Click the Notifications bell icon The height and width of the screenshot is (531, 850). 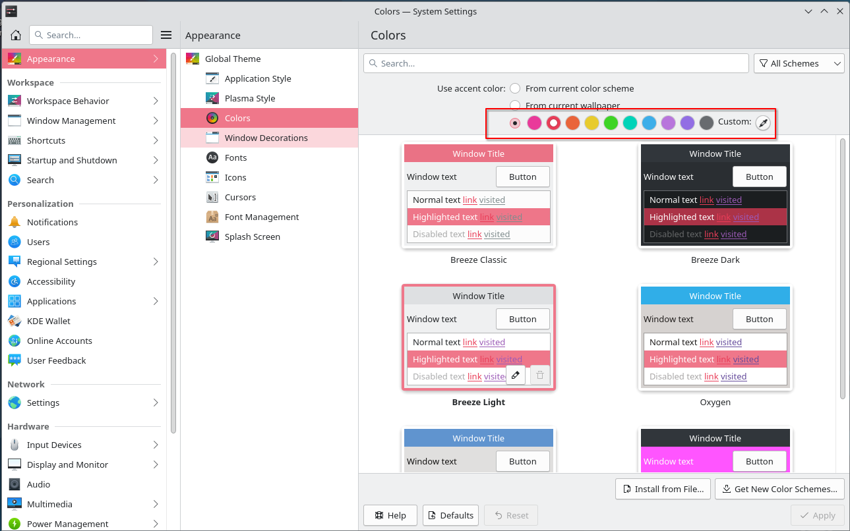[x=15, y=222]
